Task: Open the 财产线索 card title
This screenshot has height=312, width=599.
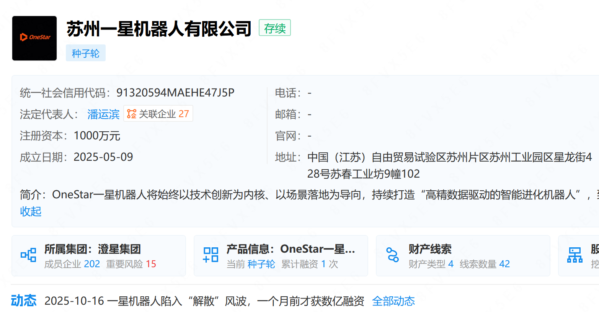Action: coord(430,249)
